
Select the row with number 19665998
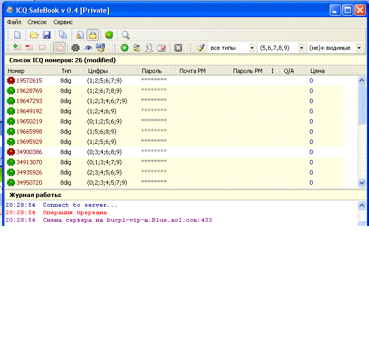pyautogui.click(x=175, y=132)
